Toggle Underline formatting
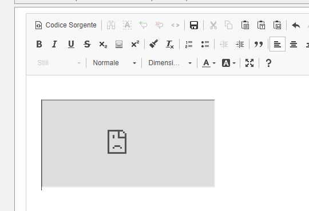 pos(71,44)
